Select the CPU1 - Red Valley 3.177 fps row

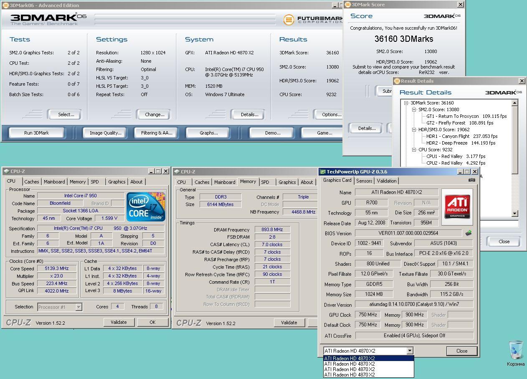pyautogui.click(x=456, y=156)
